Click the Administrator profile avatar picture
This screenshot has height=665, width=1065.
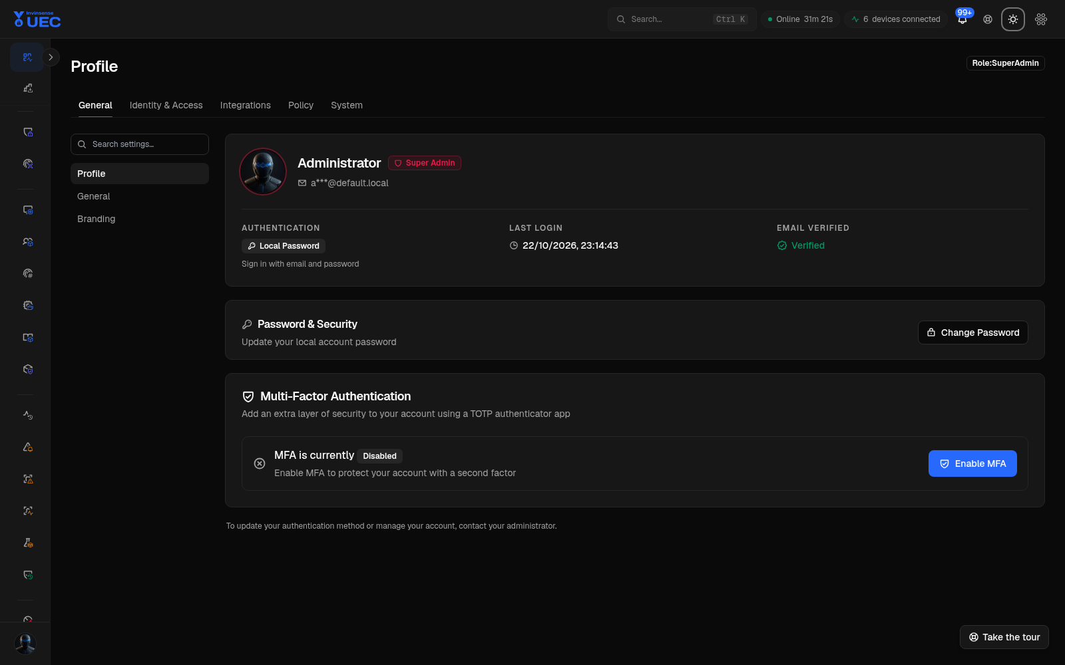tap(263, 172)
